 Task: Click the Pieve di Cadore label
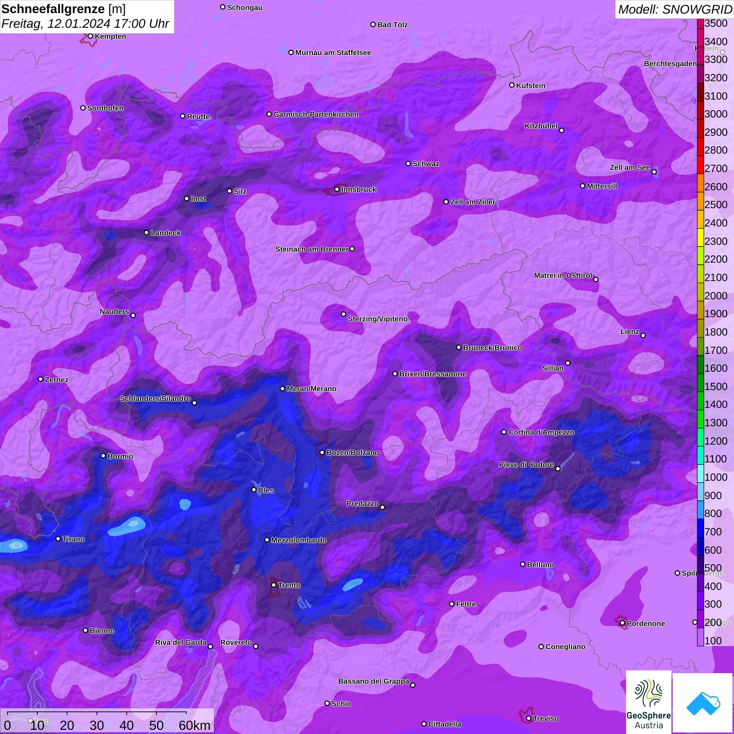click(x=526, y=465)
